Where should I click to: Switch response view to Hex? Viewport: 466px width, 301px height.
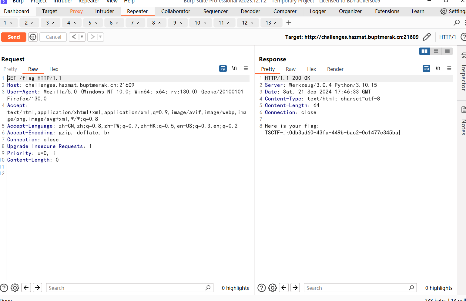311,69
